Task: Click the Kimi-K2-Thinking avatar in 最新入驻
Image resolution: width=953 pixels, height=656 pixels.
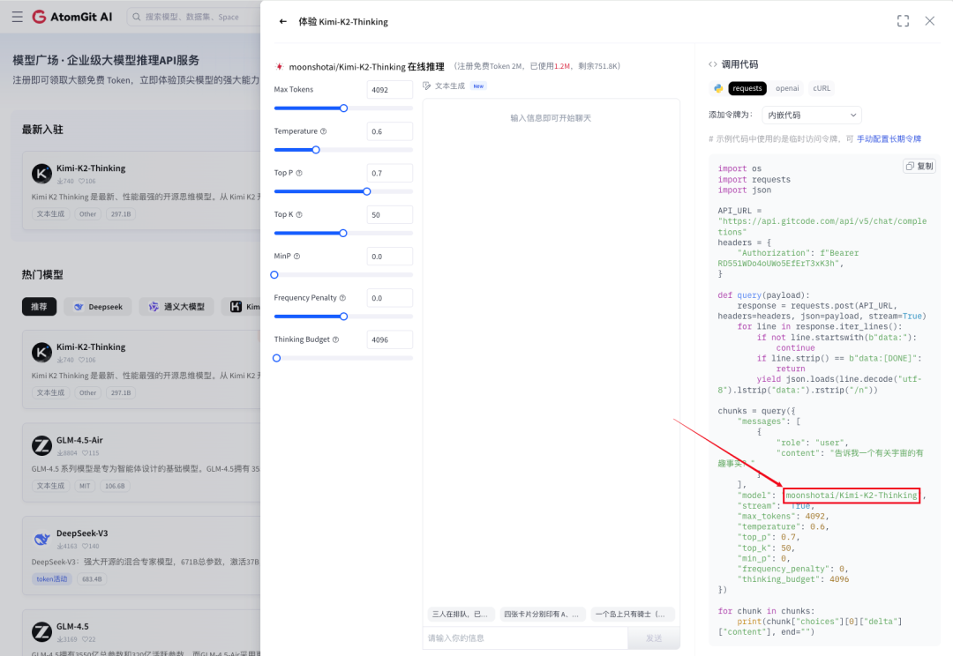Action: pos(42,174)
